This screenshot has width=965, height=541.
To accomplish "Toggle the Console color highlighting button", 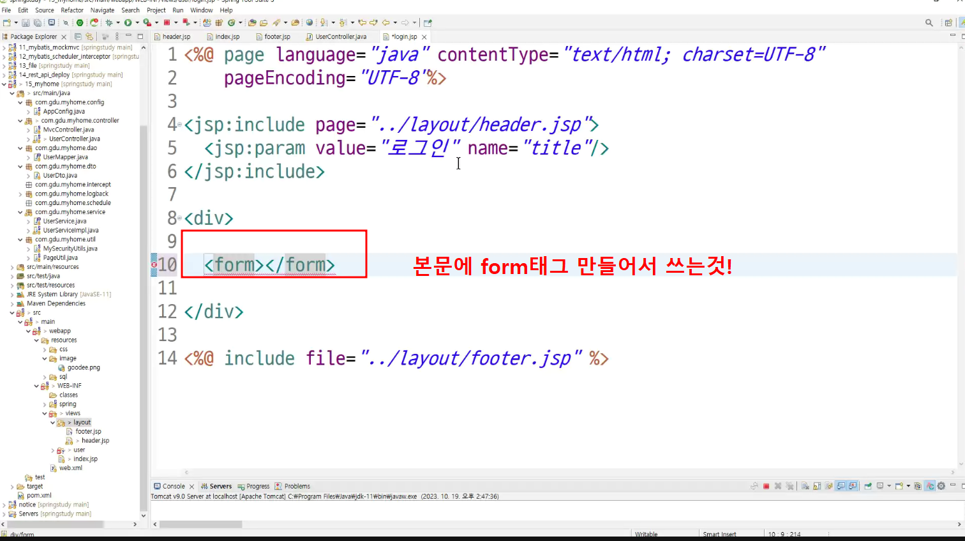I will coord(930,486).
